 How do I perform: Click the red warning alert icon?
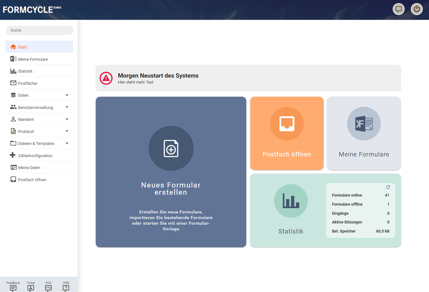[x=106, y=78]
